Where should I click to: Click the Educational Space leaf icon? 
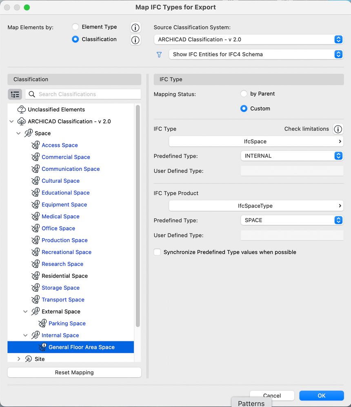tap(36, 192)
